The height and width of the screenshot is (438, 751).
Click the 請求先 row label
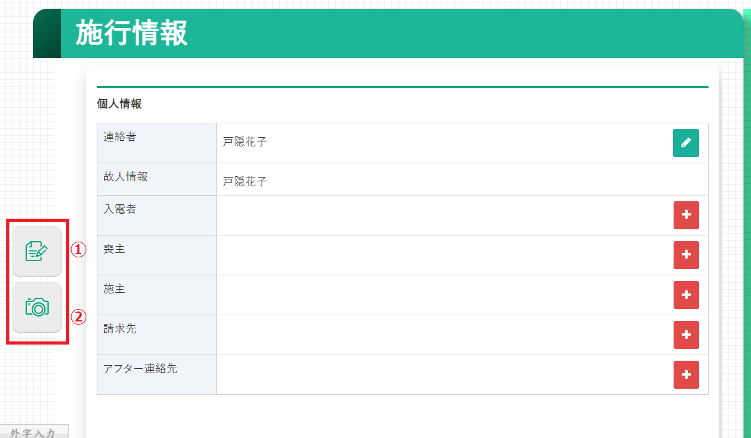tap(120, 329)
